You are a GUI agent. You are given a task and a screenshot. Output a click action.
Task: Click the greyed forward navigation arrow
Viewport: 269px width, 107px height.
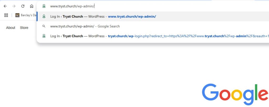click(x=14, y=6)
